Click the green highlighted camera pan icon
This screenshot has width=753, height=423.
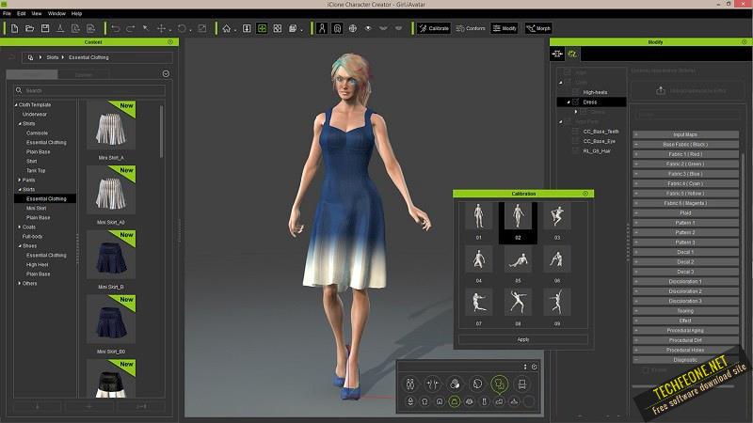click(263, 28)
